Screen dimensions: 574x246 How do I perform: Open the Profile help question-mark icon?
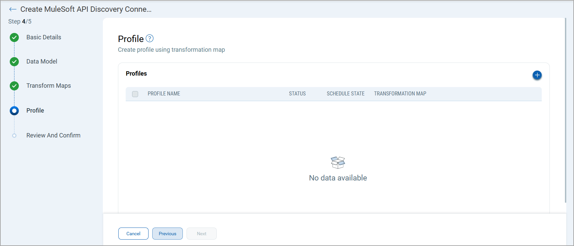(150, 39)
